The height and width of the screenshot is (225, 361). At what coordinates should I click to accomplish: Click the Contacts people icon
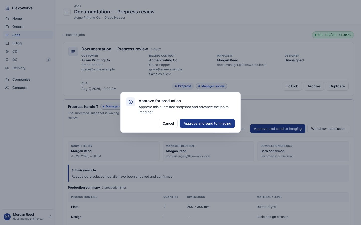pyautogui.click(x=7, y=88)
